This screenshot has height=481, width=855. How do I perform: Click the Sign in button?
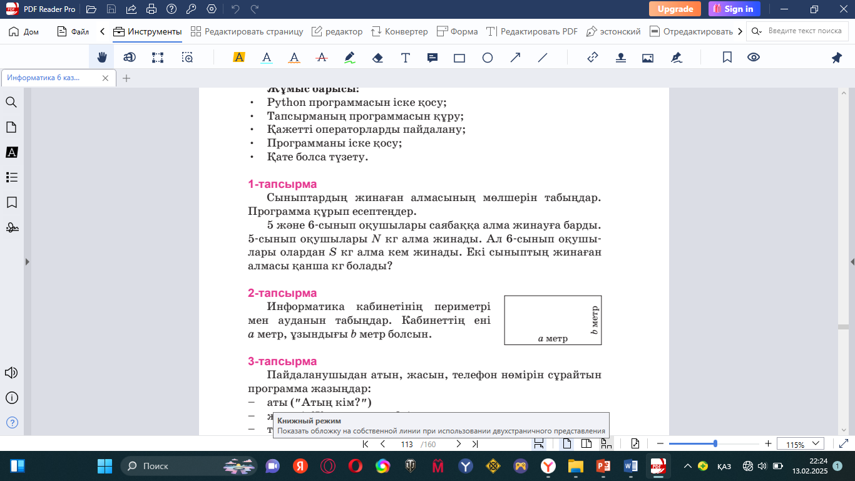tap(734, 9)
